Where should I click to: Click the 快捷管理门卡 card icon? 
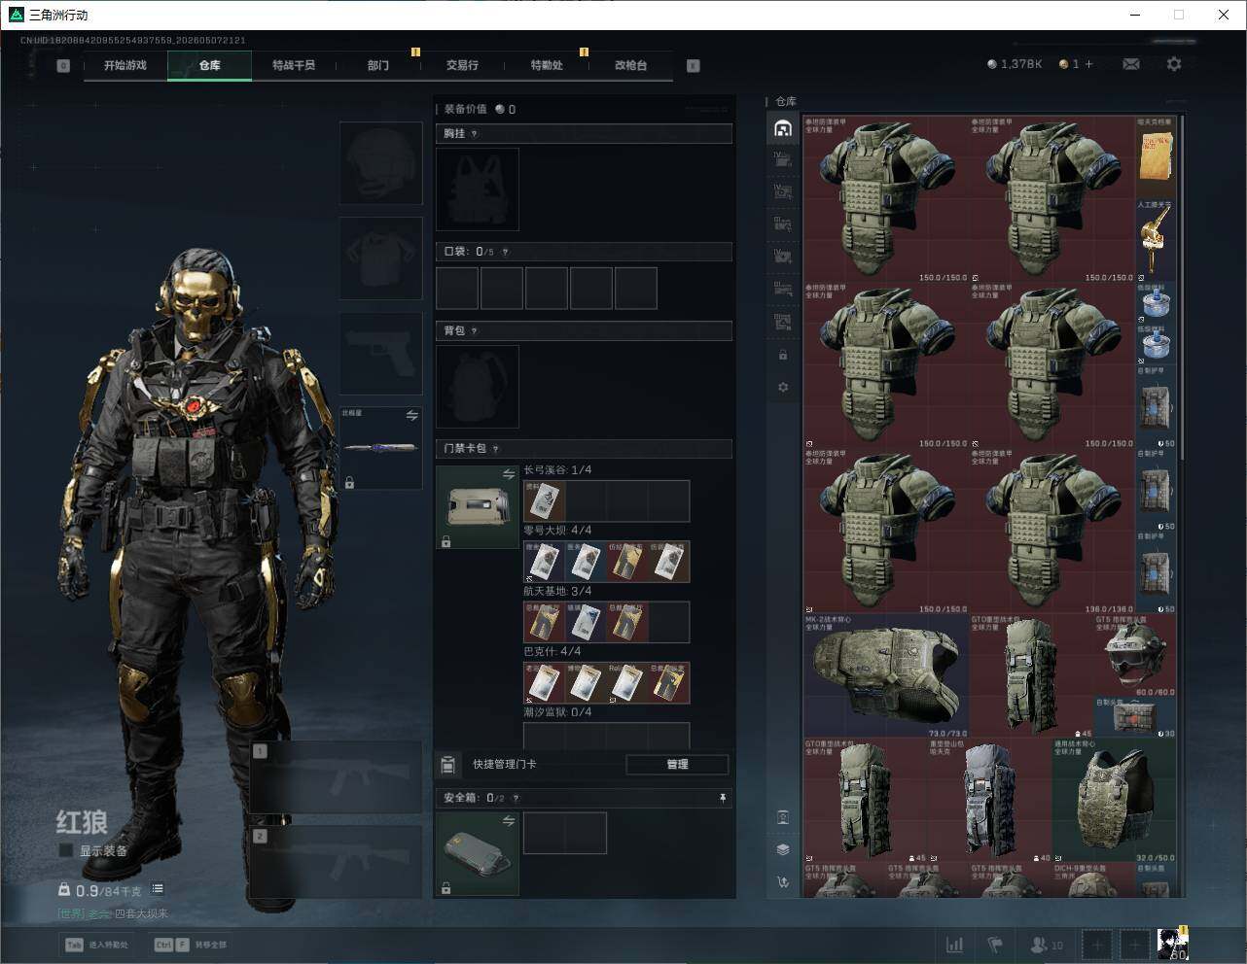pos(447,764)
